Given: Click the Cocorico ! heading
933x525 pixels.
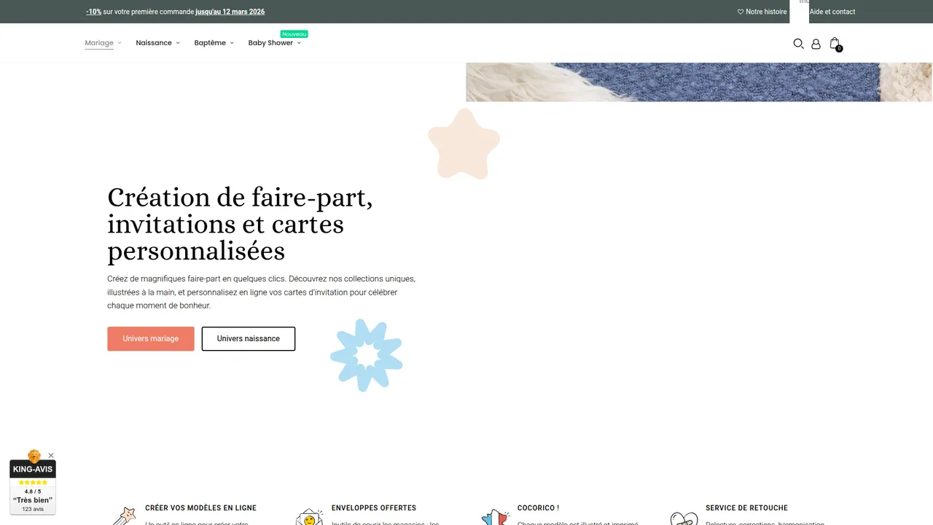Looking at the screenshot, I should (538, 508).
